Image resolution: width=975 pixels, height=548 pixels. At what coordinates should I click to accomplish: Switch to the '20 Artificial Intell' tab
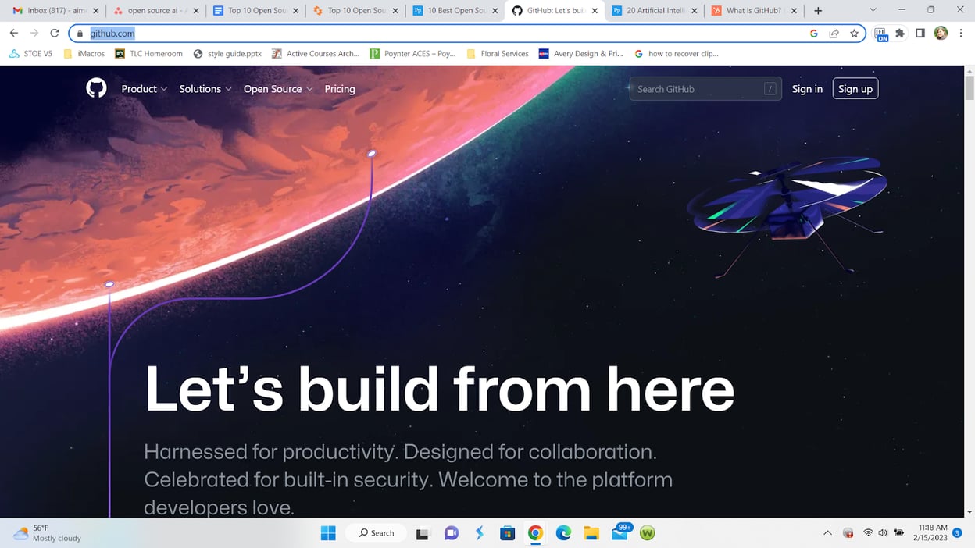653,10
